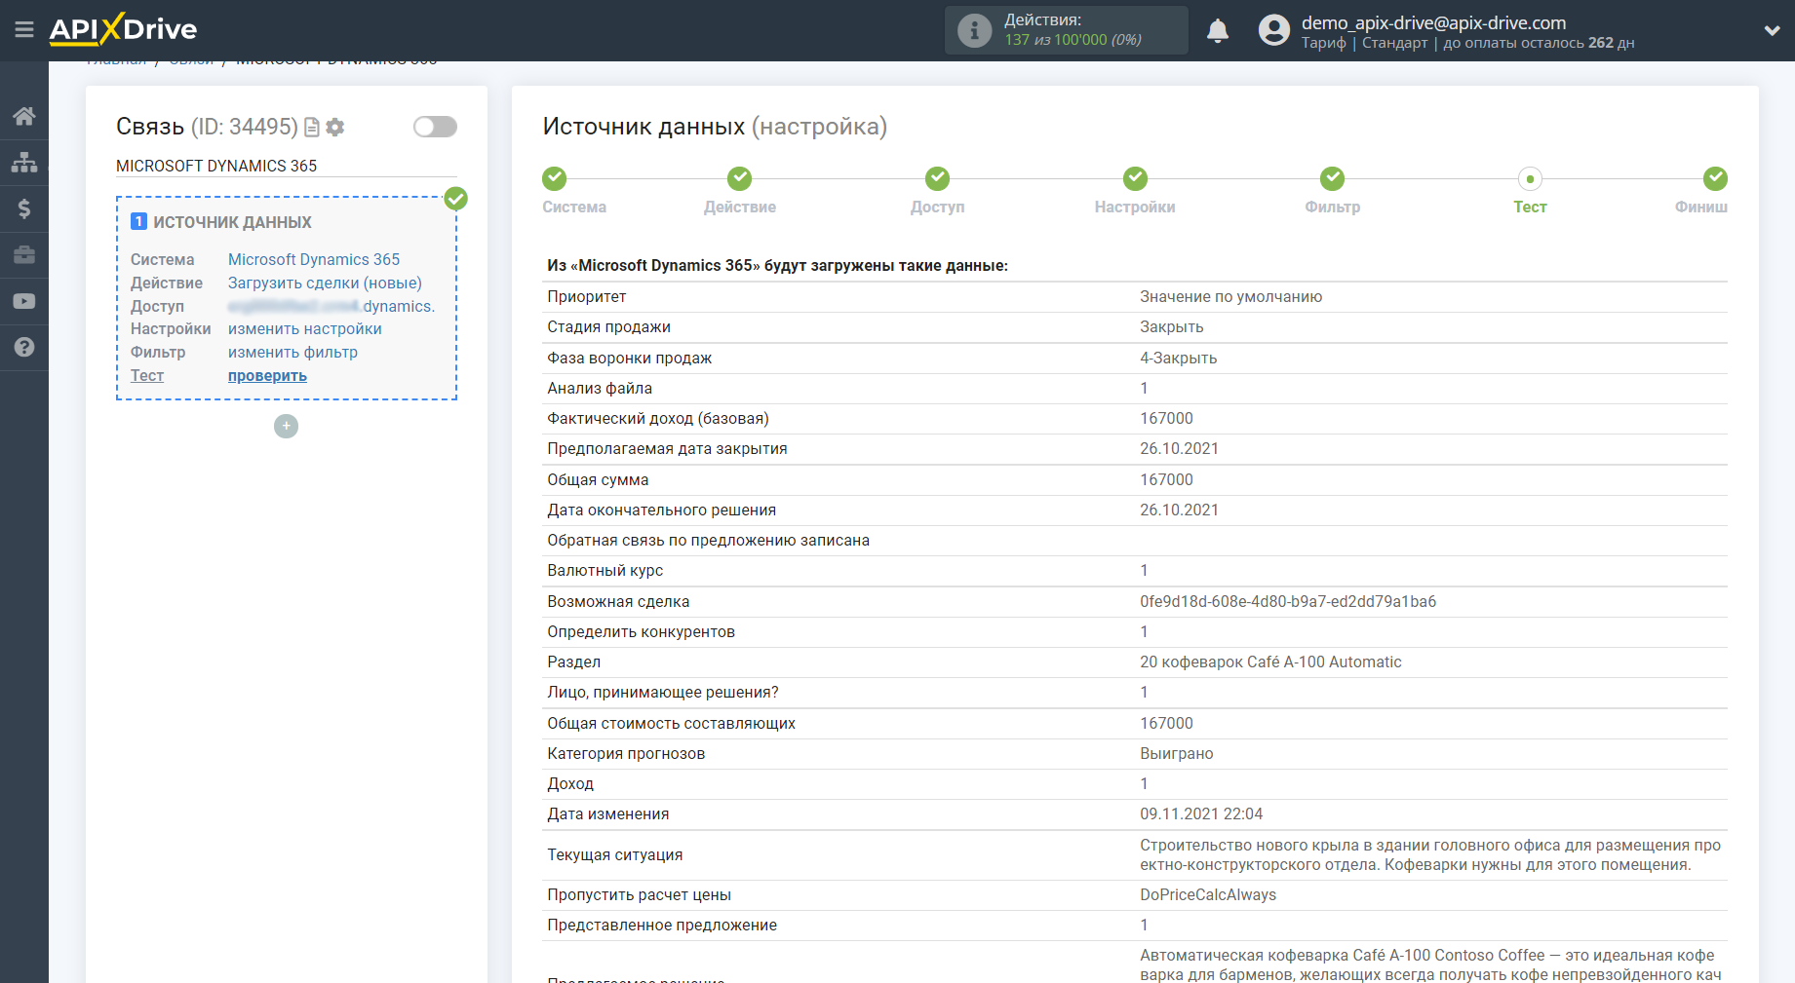Go to 'Система' step
The width and height of the screenshot is (1795, 983).
click(555, 178)
